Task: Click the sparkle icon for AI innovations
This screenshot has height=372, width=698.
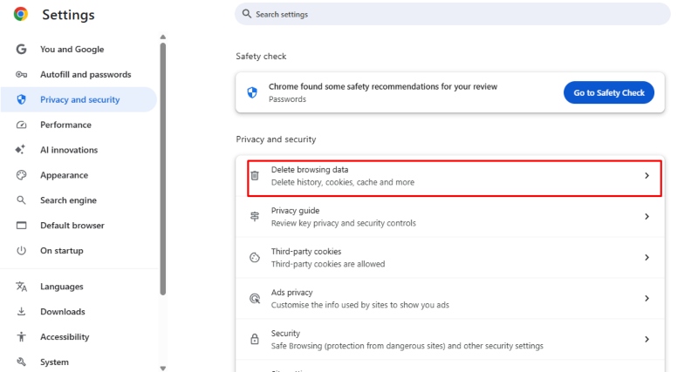Action: point(20,150)
